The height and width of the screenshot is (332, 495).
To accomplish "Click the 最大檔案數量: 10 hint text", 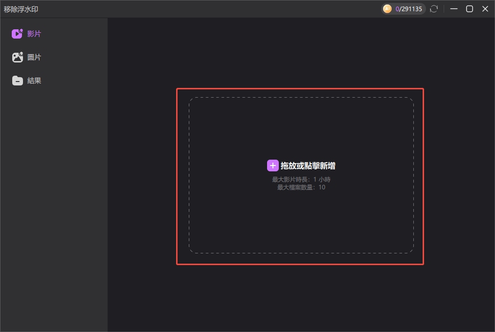I will [301, 187].
